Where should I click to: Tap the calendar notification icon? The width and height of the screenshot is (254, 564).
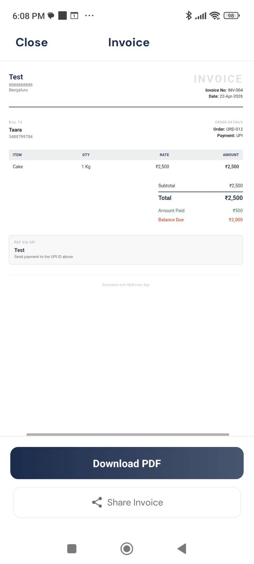point(74,16)
